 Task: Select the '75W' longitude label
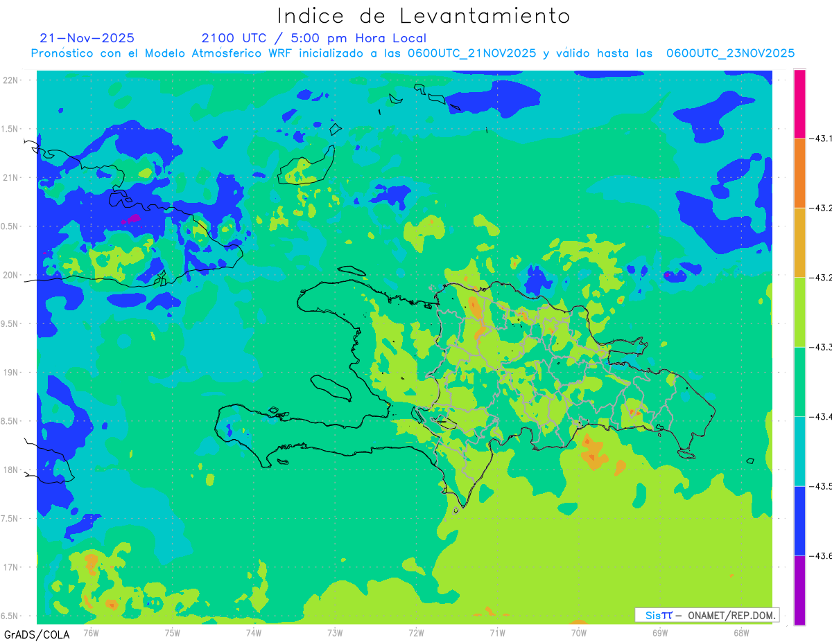[x=172, y=632]
